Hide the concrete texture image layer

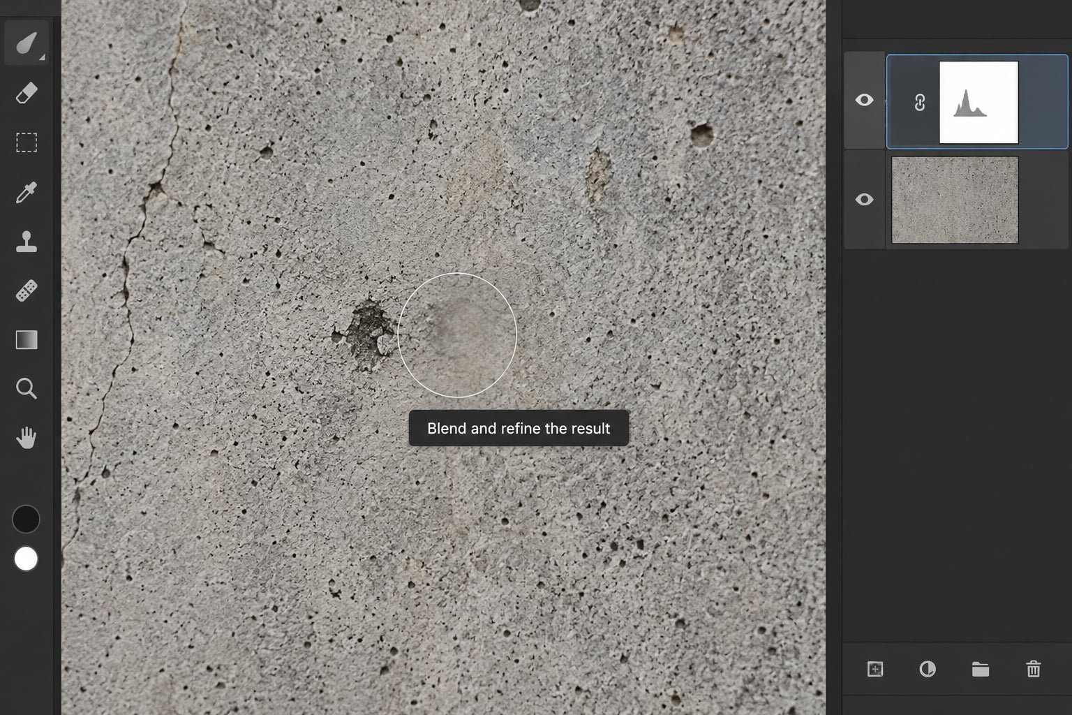click(864, 200)
